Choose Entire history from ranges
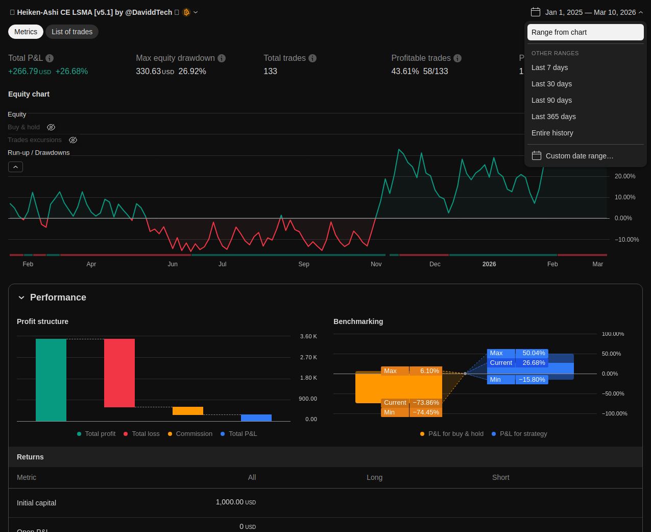The width and height of the screenshot is (651, 532). [552, 133]
